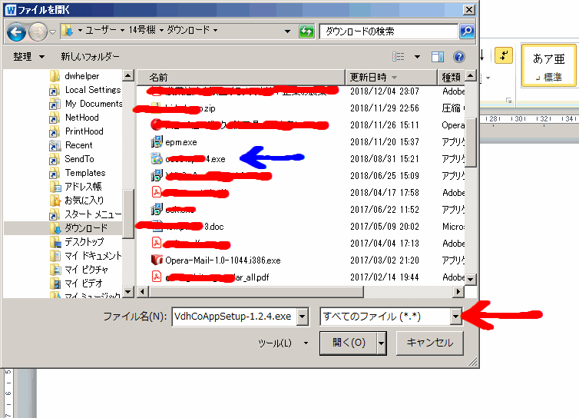Open the 整理 menu

click(x=28, y=57)
